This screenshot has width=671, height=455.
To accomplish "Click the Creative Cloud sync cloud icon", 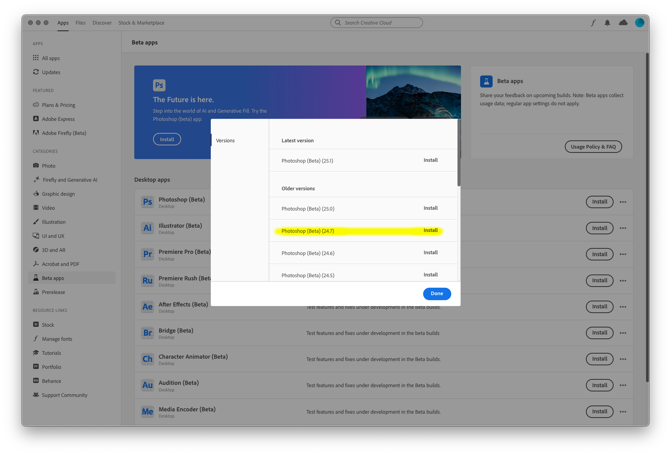I will click(622, 23).
